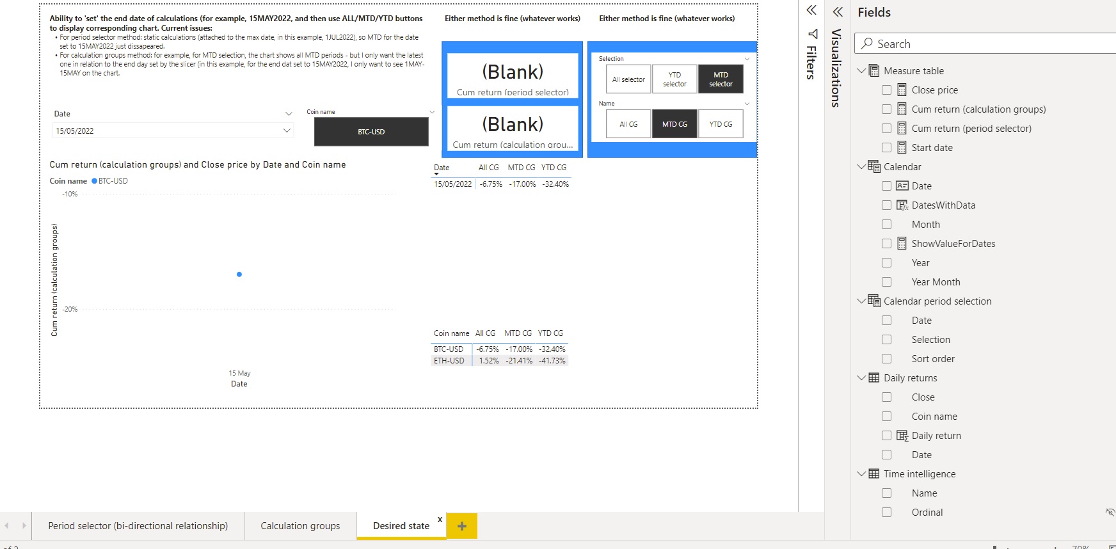
Task: Open the Coin name slicer chevron
Action: tap(432, 112)
